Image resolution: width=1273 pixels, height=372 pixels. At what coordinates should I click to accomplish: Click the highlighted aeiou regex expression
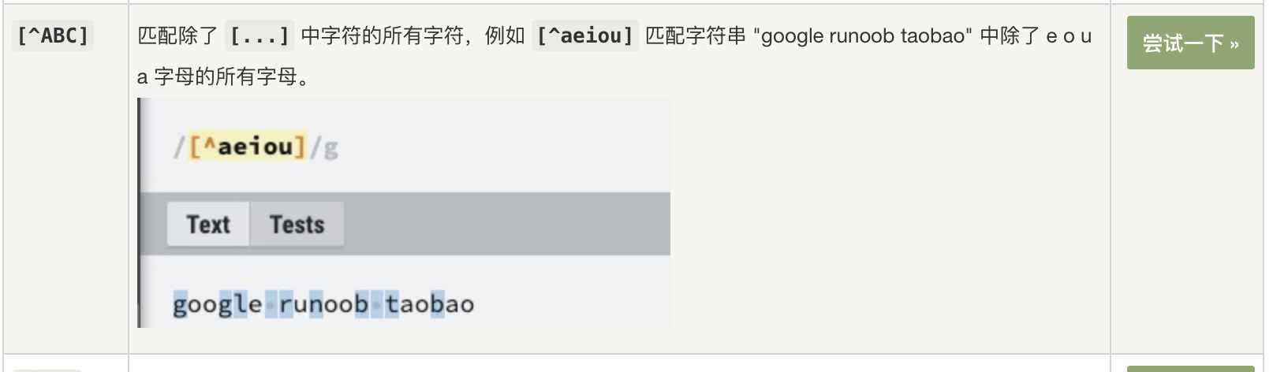pos(254,147)
